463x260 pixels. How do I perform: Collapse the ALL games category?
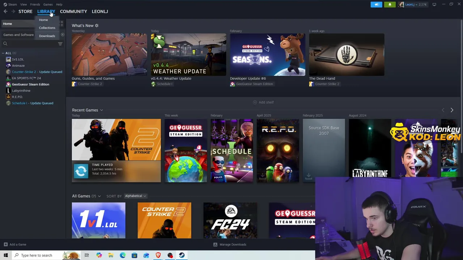coord(3,53)
